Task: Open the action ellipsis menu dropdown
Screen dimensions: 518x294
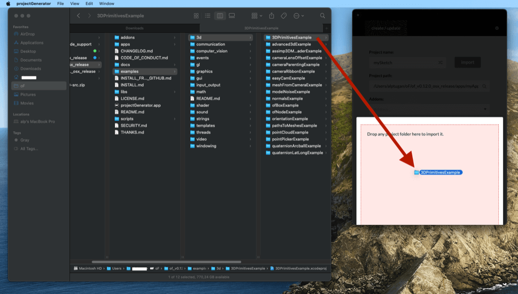Action: coord(298,16)
